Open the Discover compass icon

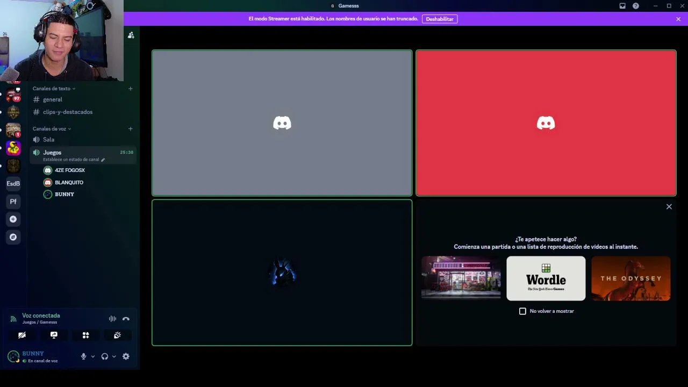coord(13,237)
